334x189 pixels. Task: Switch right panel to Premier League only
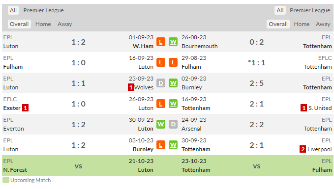[310, 10]
